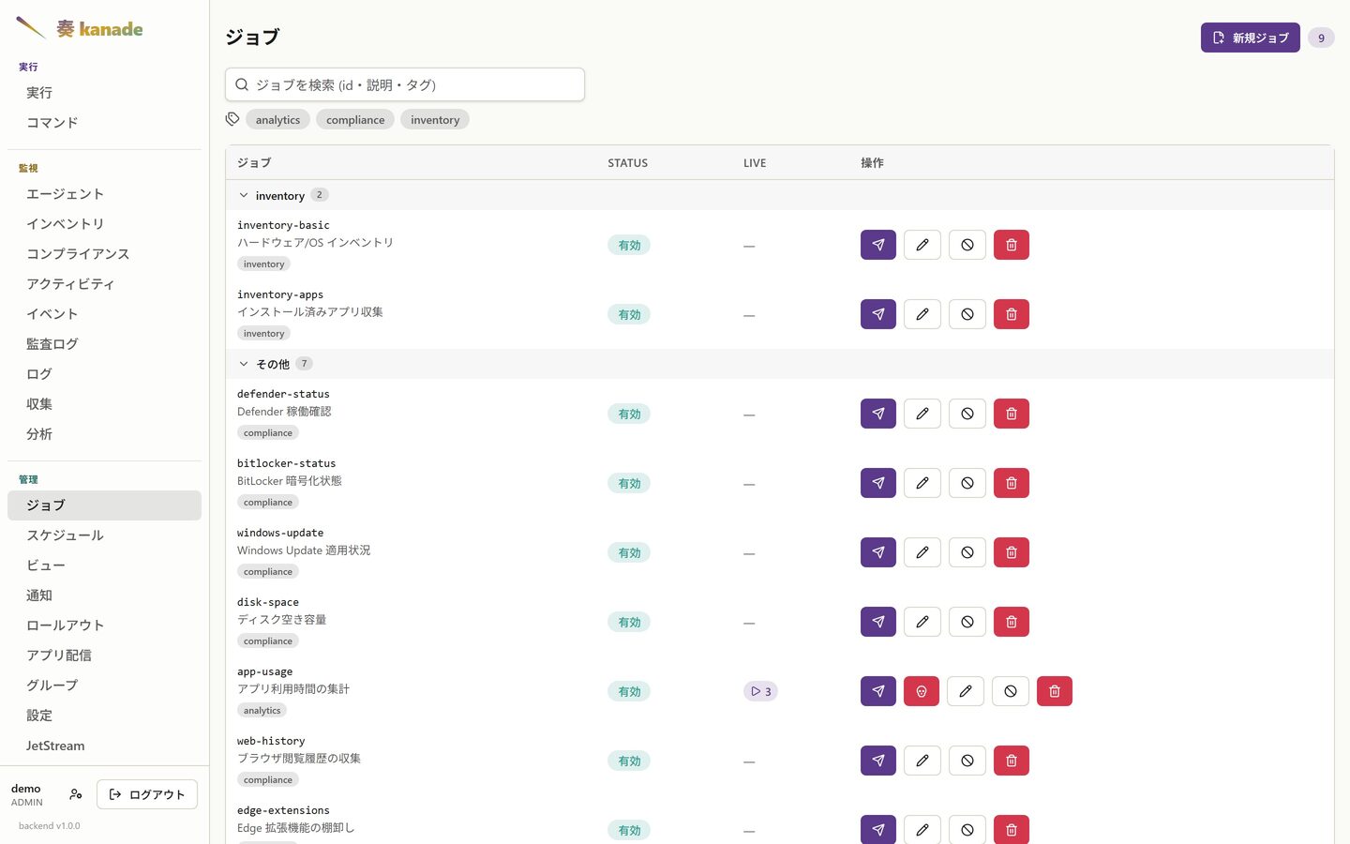Edit the disk-space job
This screenshot has width=1350, height=844.
922,622
